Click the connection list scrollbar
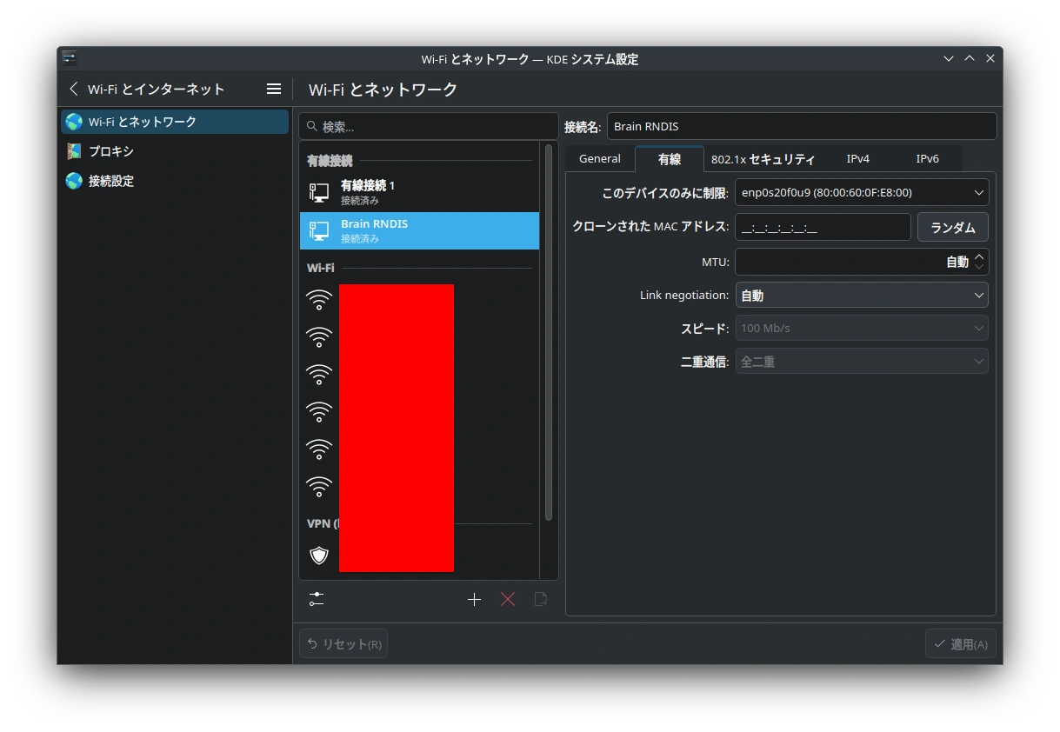The width and height of the screenshot is (1060, 732). 549,332
